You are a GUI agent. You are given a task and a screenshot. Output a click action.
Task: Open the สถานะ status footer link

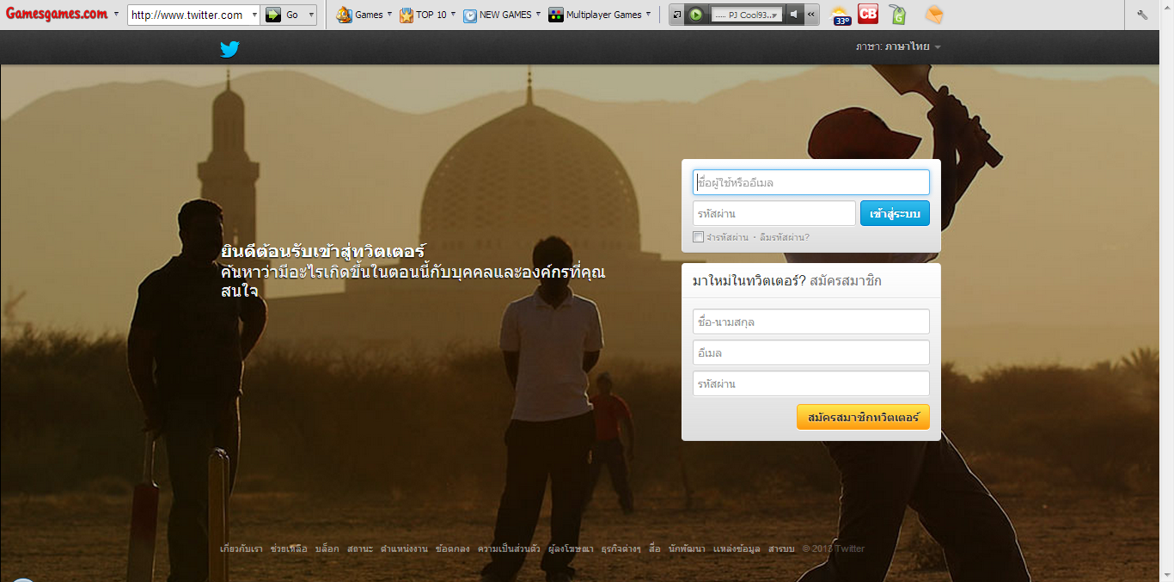pos(360,548)
